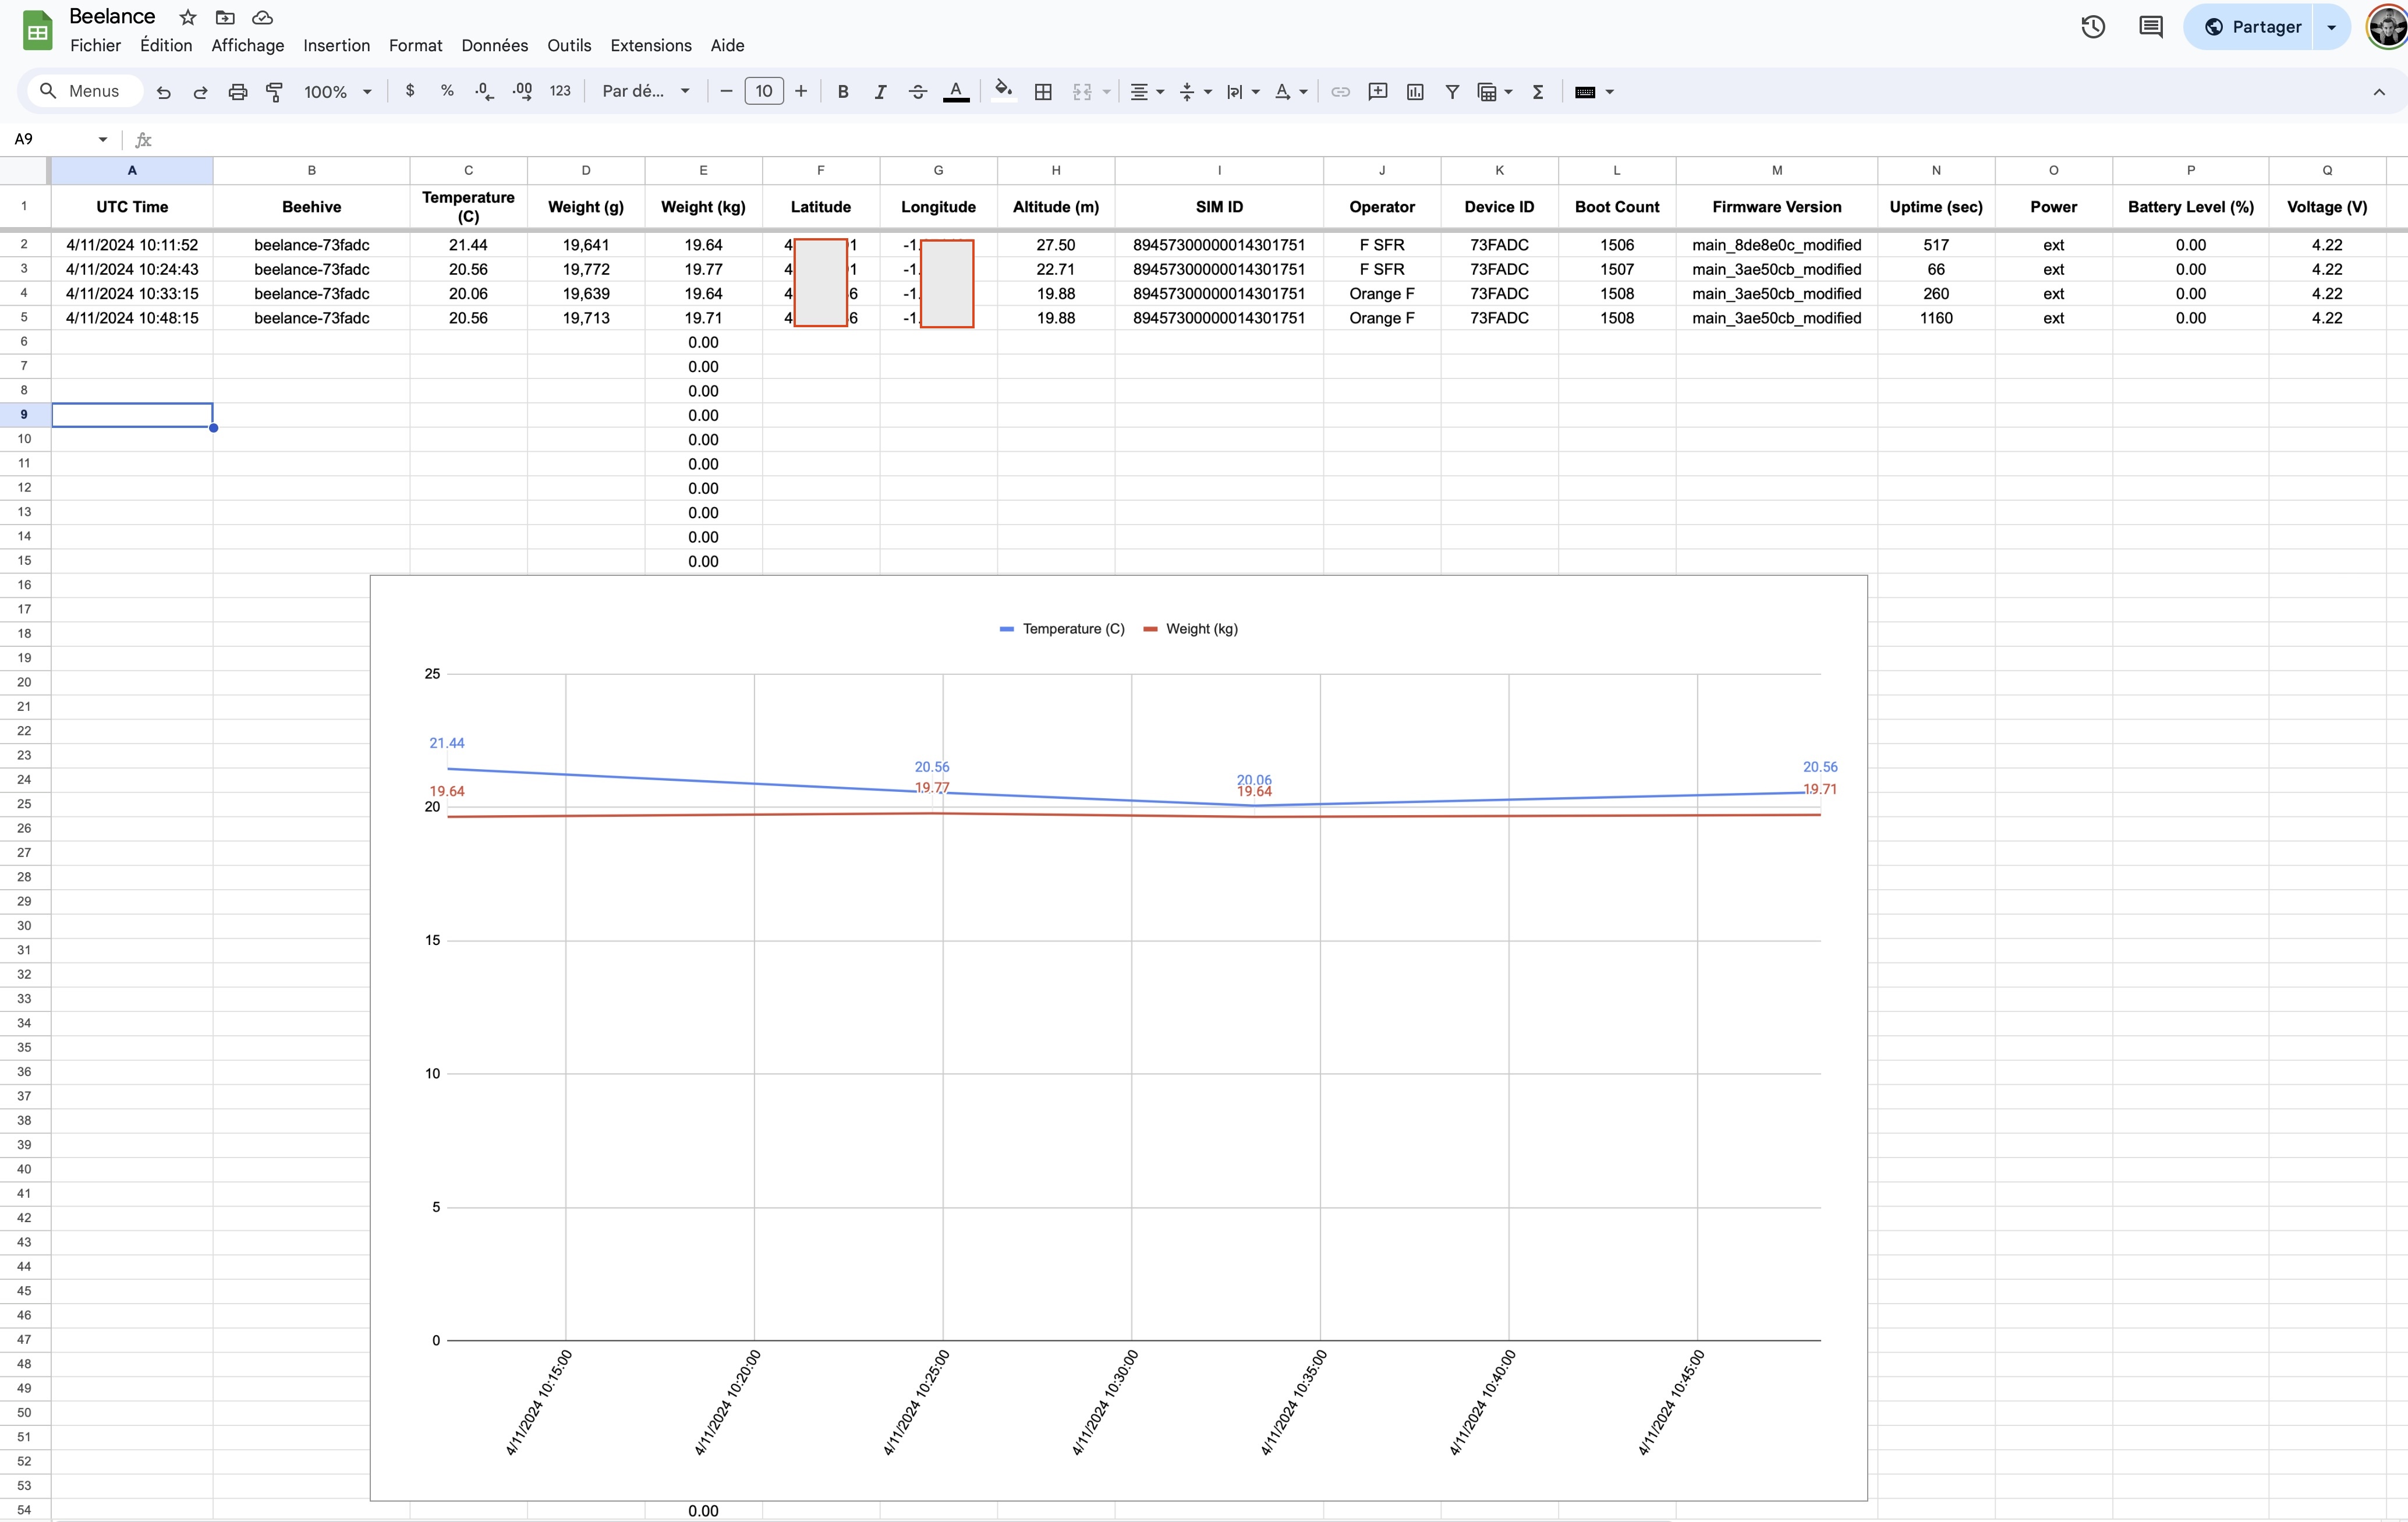The height and width of the screenshot is (1522, 2408).
Task: Open the fill color picker
Action: pyautogui.click(x=1003, y=92)
